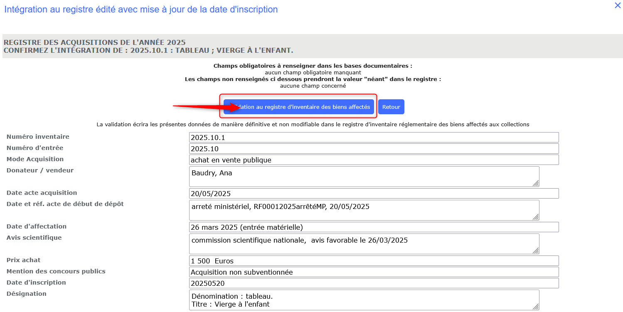Click the "Donateur / vendeur" label
Image resolution: width=623 pixels, height=312 pixels.
[40, 170]
